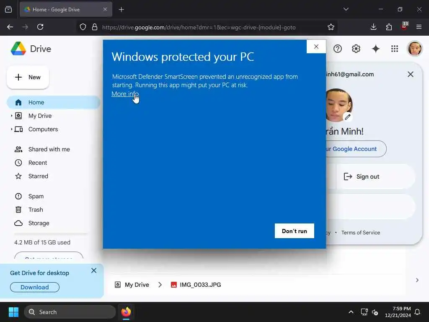Viewport: 429px width, 322px height.
Task: Dismiss the Get Drive for desktop banner
Action: 94,270
